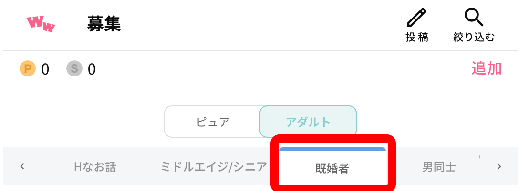Click the gray S coin icon
Image resolution: width=519 pixels, height=191 pixels.
[x=74, y=69]
